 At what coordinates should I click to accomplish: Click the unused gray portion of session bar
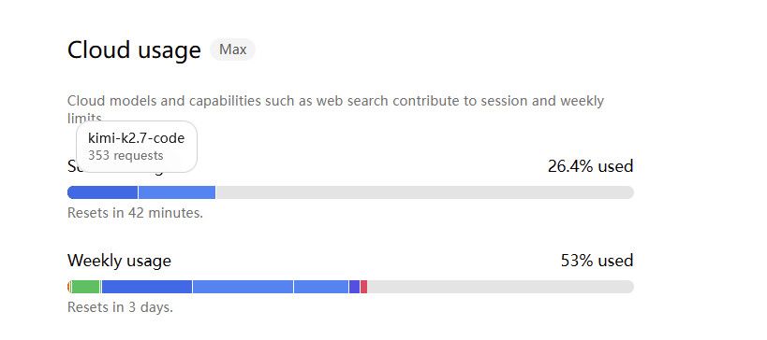coord(424,192)
